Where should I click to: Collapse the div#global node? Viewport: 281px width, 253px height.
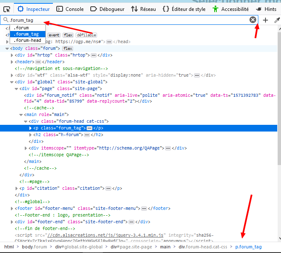click(12, 82)
